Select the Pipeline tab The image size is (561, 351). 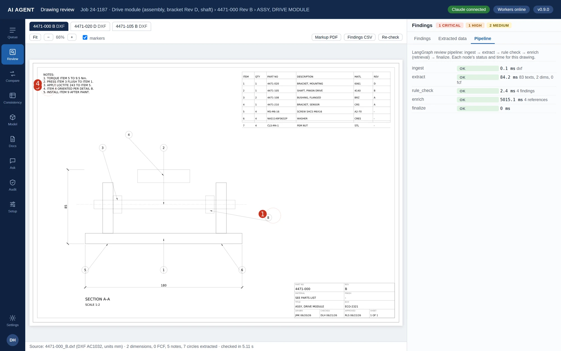click(x=482, y=38)
